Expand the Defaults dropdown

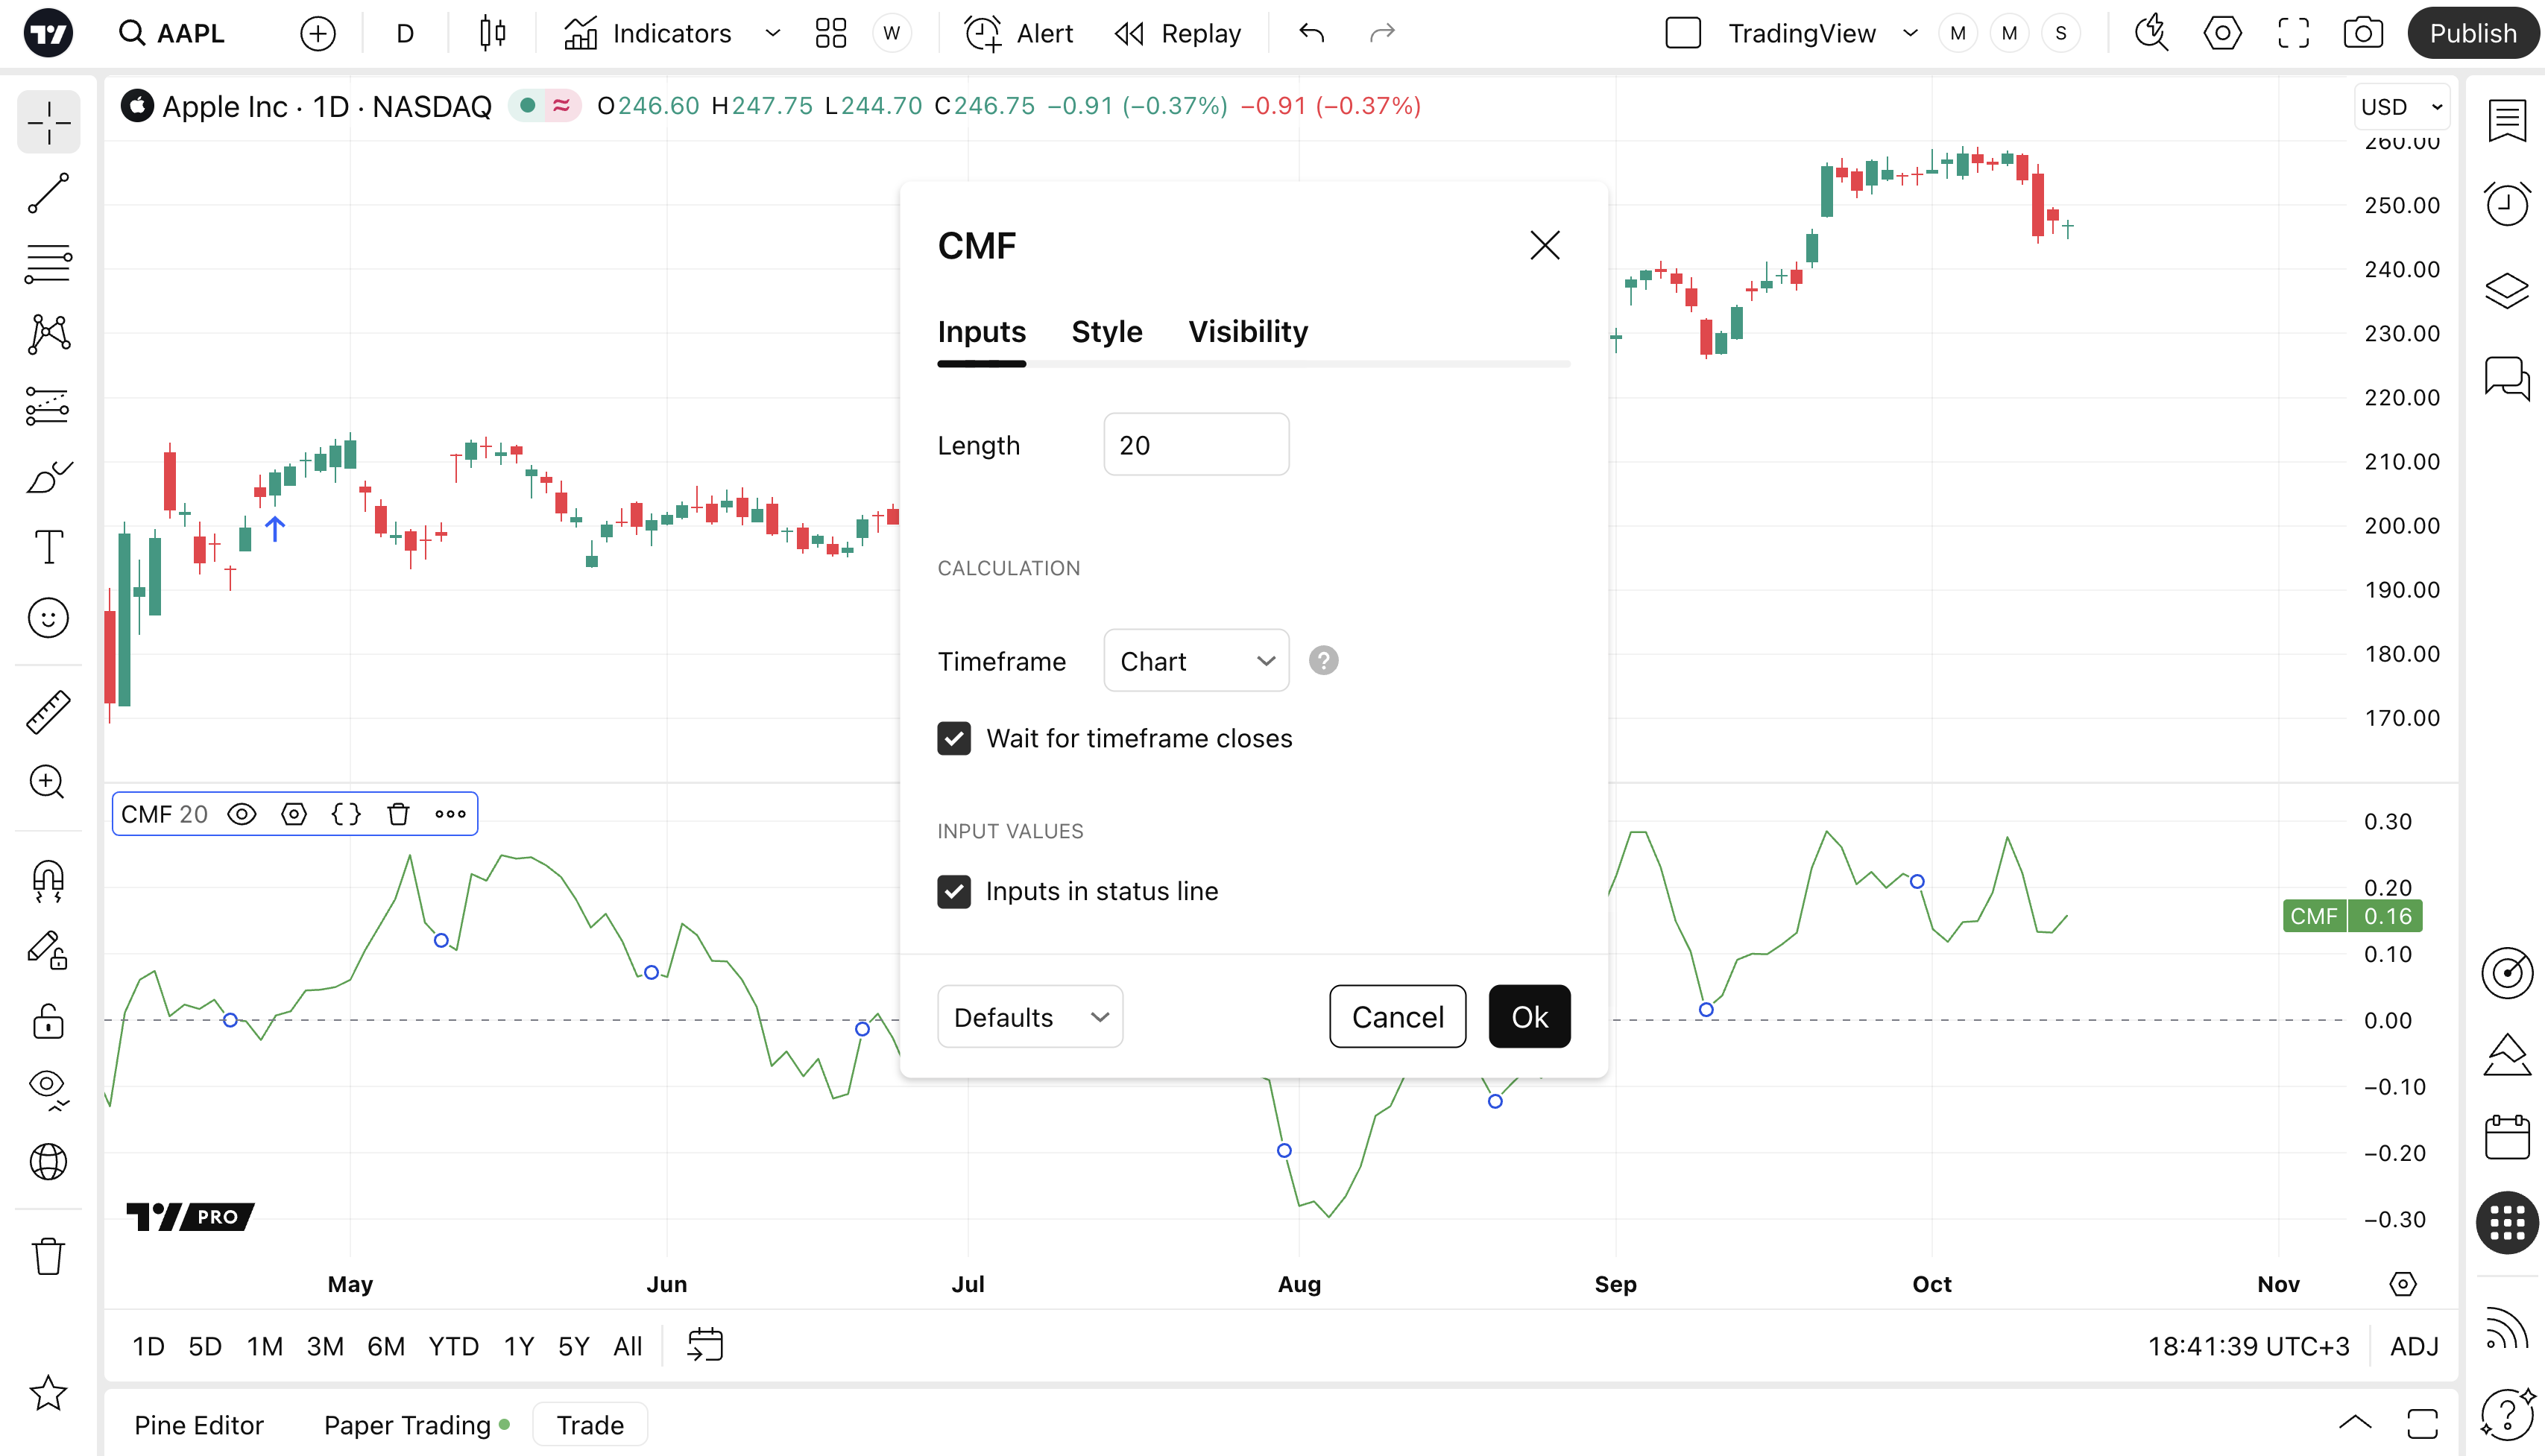tap(1029, 1017)
